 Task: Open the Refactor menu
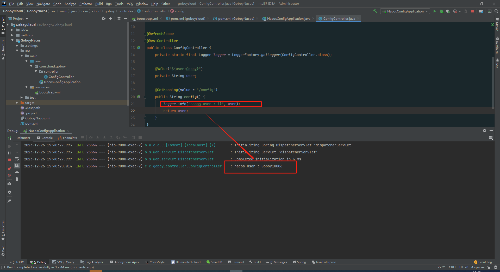[x=86, y=4]
